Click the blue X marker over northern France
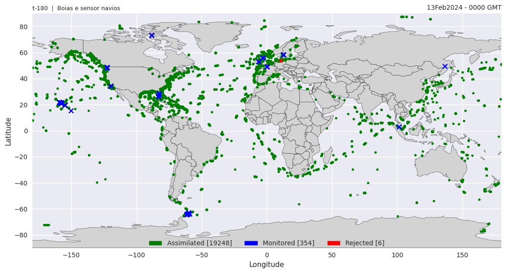 pos(267,67)
